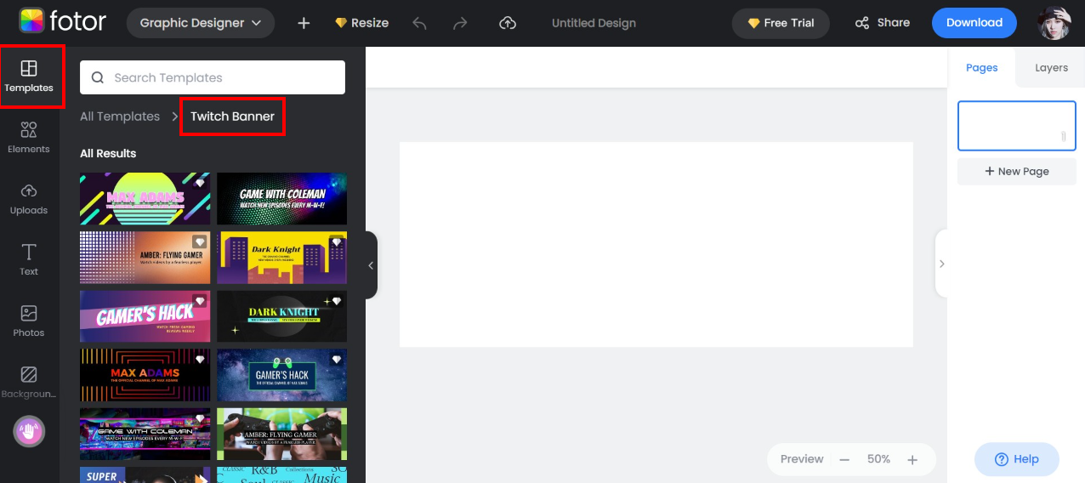
Task: Open the Text sidebar panel
Action: click(29, 259)
